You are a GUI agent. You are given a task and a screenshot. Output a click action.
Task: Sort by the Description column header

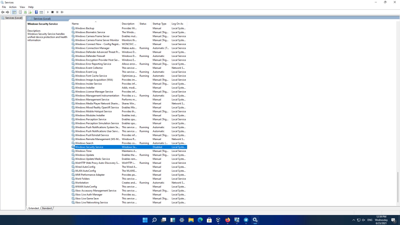tap(129, 24)
